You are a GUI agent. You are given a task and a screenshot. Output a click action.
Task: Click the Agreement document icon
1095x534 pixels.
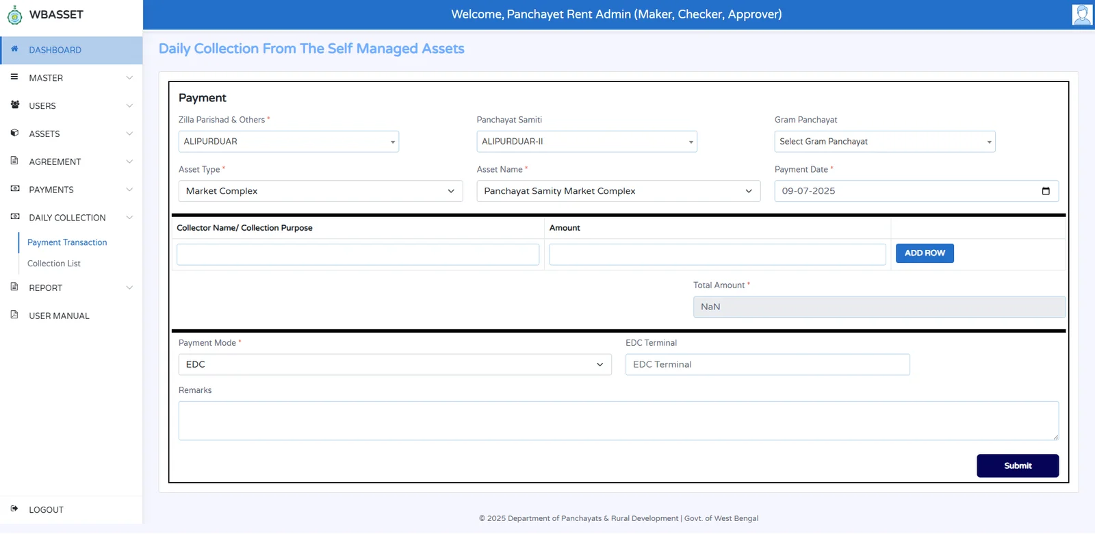click(14, 161)
